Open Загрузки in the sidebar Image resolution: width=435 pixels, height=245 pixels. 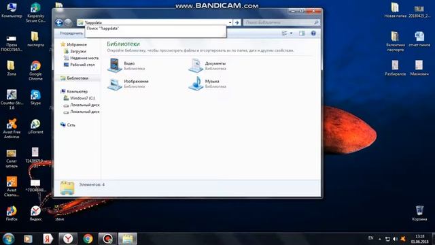point(78,52)
